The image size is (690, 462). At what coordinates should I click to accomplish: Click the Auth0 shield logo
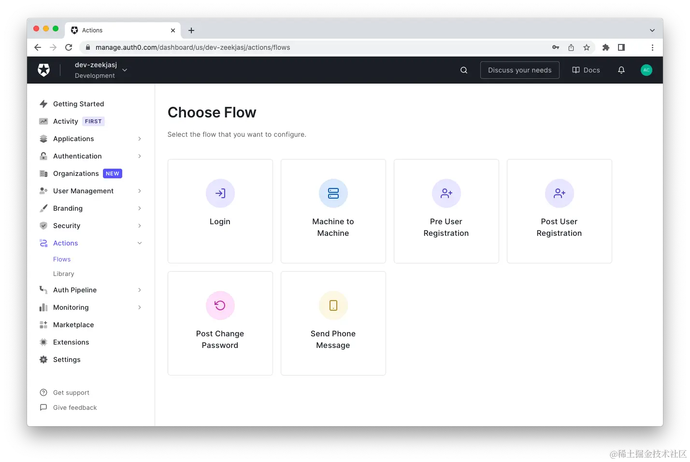pyautogui.click(x=43, y=70)
